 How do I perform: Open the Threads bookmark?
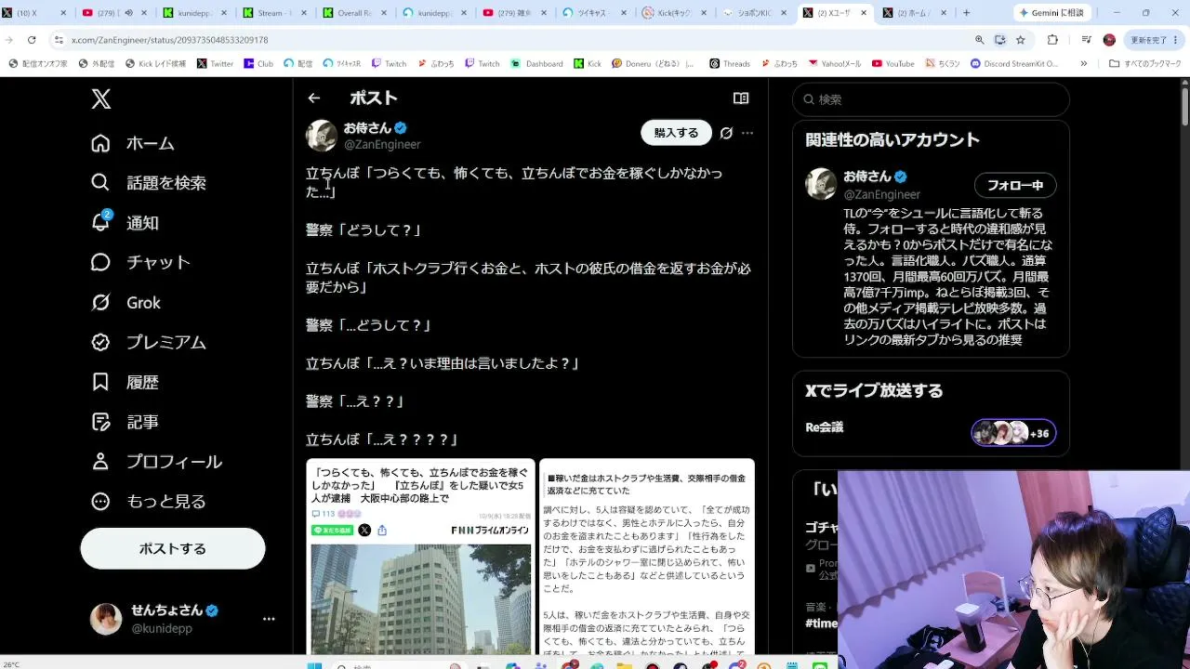730,64
